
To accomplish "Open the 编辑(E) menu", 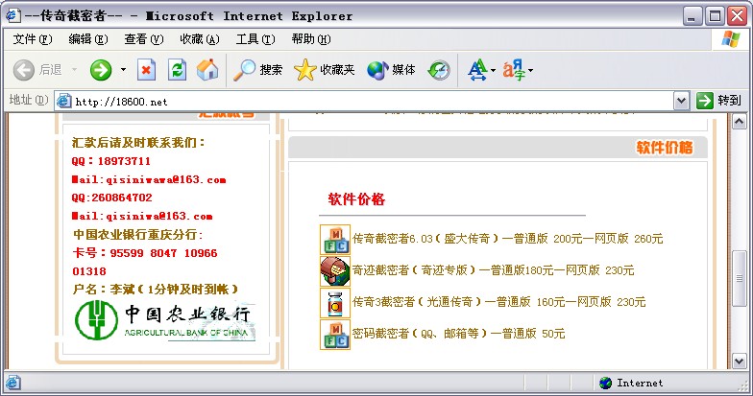I will click(x=88, y=39).
